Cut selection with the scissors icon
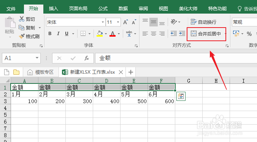Image resolution: width=257 pixels, height=142 pixels. pyautogui.click(x=21, y=19)
